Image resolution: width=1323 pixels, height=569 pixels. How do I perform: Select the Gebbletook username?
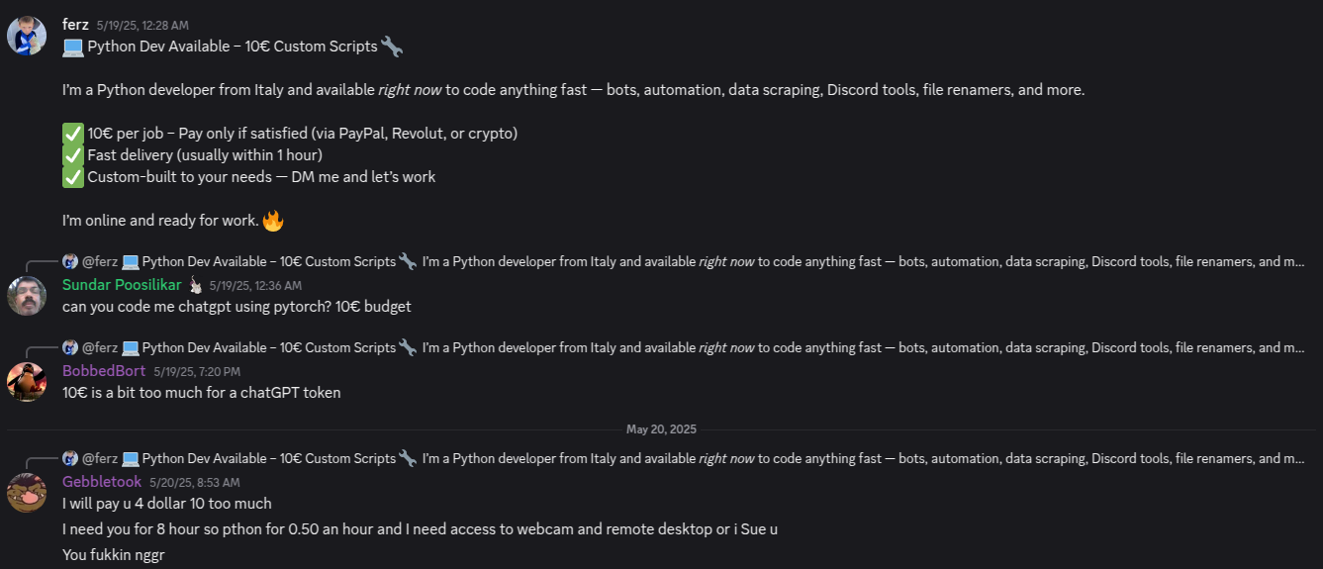[x=102, y=482]
